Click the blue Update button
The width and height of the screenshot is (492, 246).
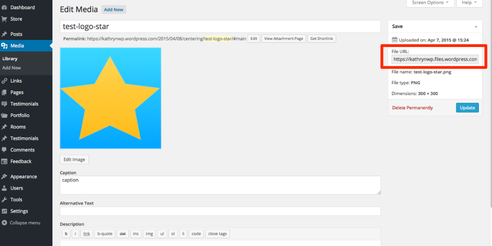coord(467,108)
